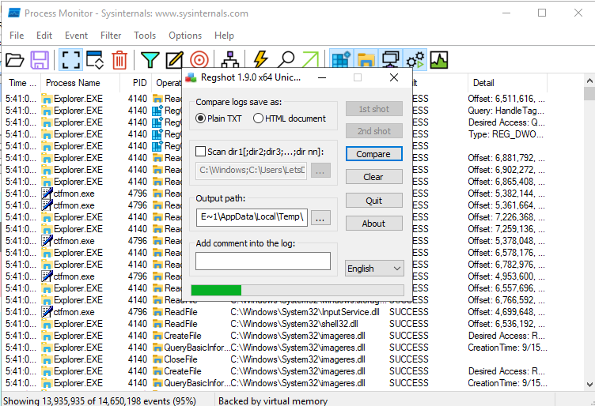Click the Time column header
Screen dimensions: 595x406
22,83
